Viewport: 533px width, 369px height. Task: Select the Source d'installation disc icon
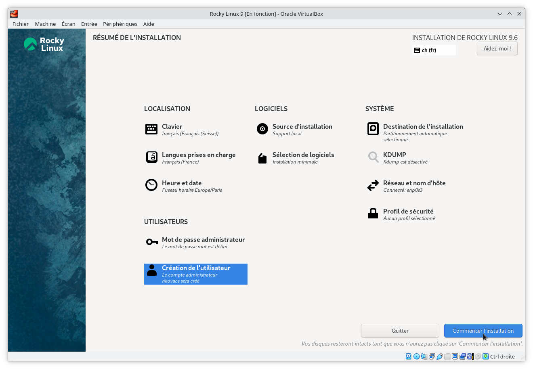point(262,129)
